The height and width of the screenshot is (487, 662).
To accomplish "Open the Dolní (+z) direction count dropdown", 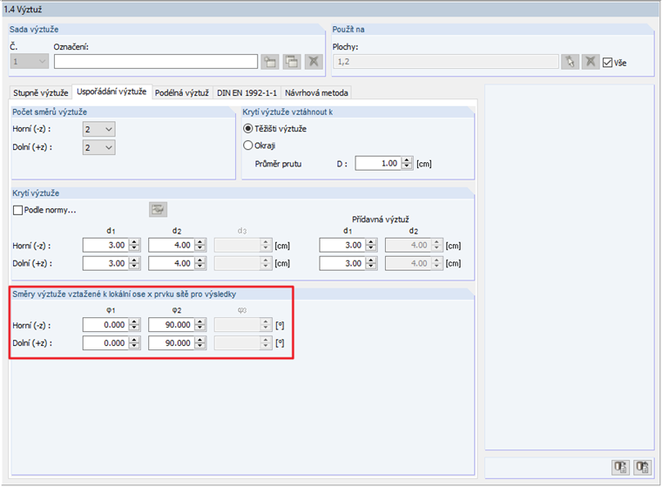I will tap(98, 147).
